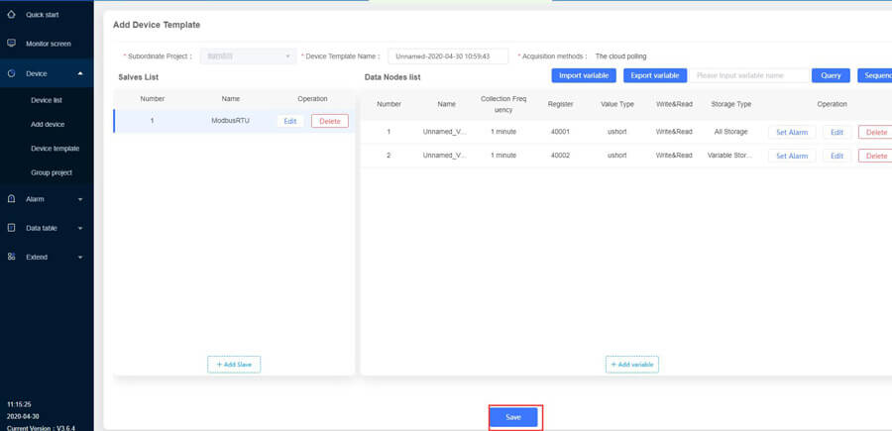Go to Device list
892x431 pixels.
tap(47, 100)
